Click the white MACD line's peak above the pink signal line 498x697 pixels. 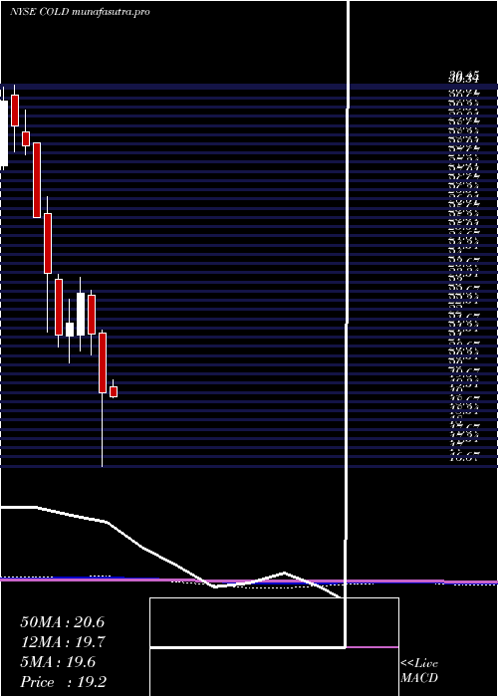[x=284, y=573]
